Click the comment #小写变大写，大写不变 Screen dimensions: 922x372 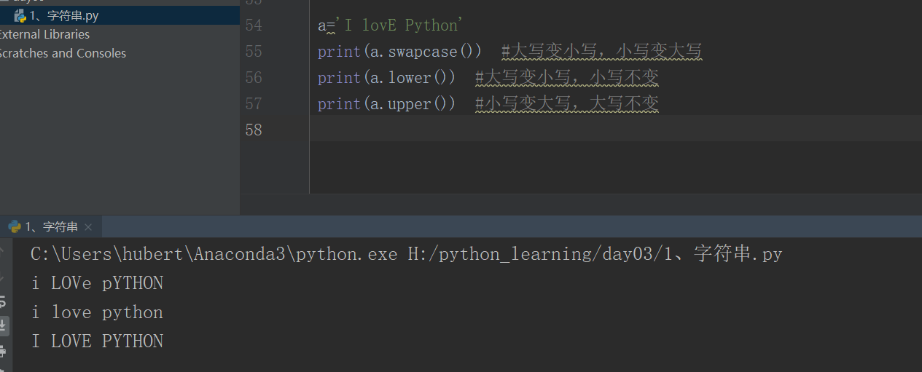click(567, 104)
